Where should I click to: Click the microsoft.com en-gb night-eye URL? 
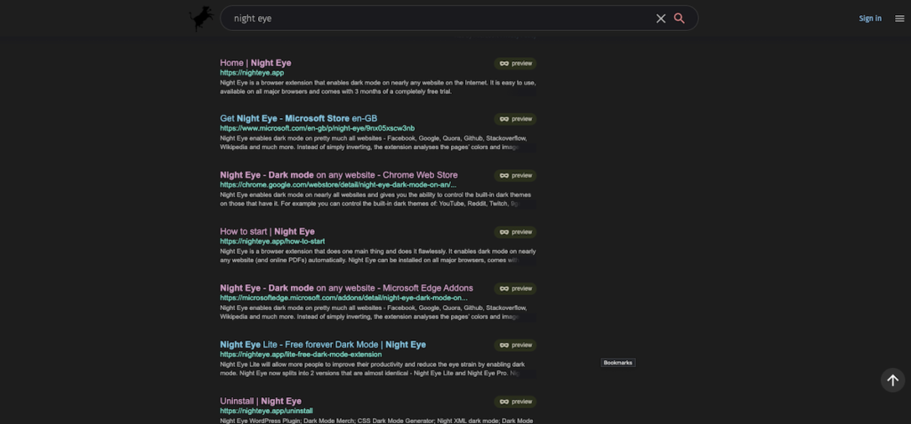pyautogui.click(x=317, y=128)
